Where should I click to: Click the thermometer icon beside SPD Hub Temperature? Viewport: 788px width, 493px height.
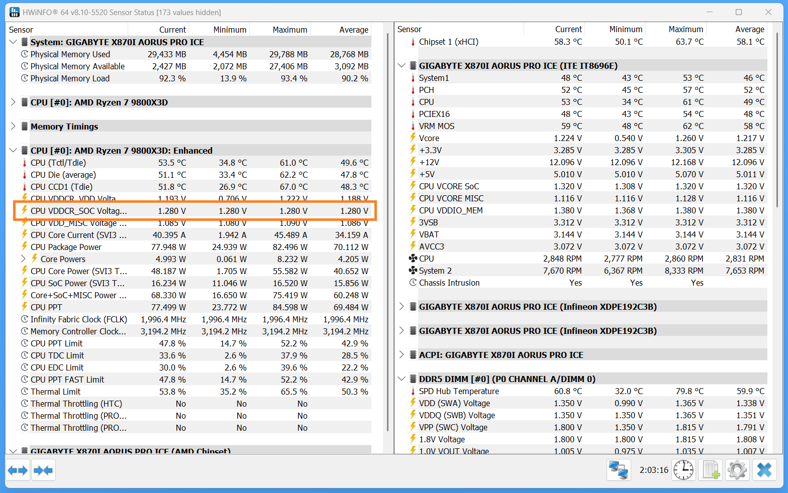[x=413, y=391]
